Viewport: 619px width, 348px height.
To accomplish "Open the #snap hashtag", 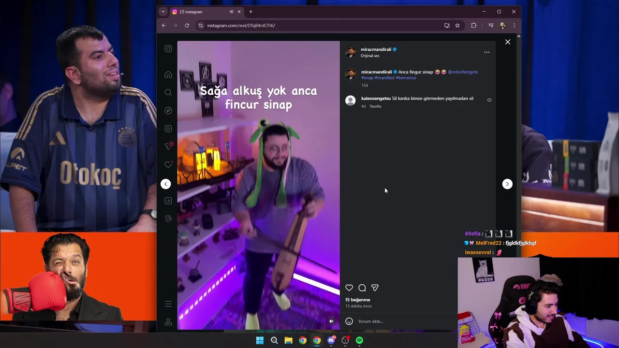I will click(x=367, y=78).
